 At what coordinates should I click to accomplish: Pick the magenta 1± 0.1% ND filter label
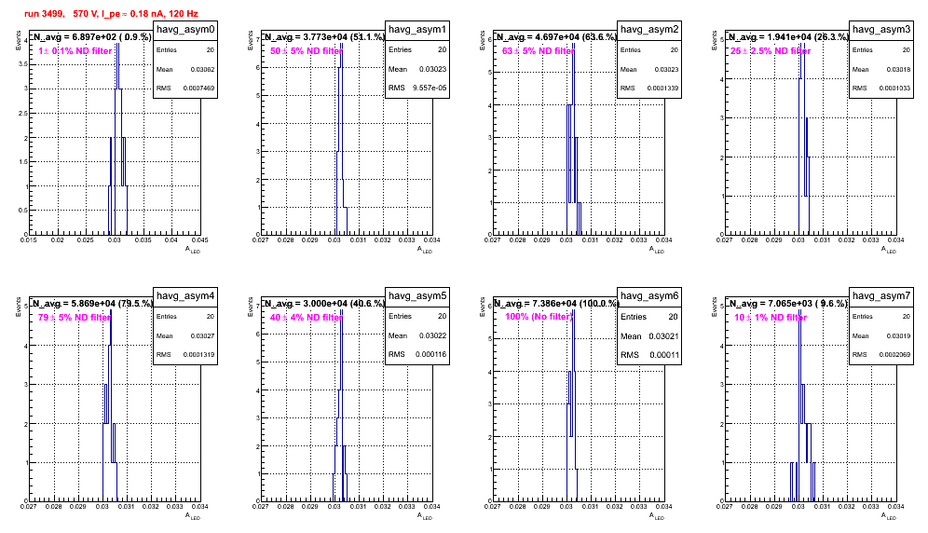[x=75, y=51]
